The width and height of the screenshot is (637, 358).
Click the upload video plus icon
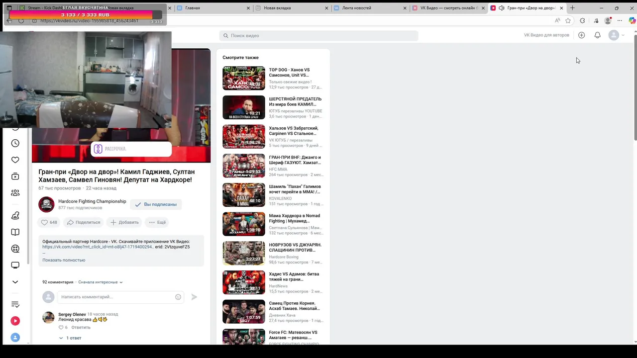click(581, 35)
